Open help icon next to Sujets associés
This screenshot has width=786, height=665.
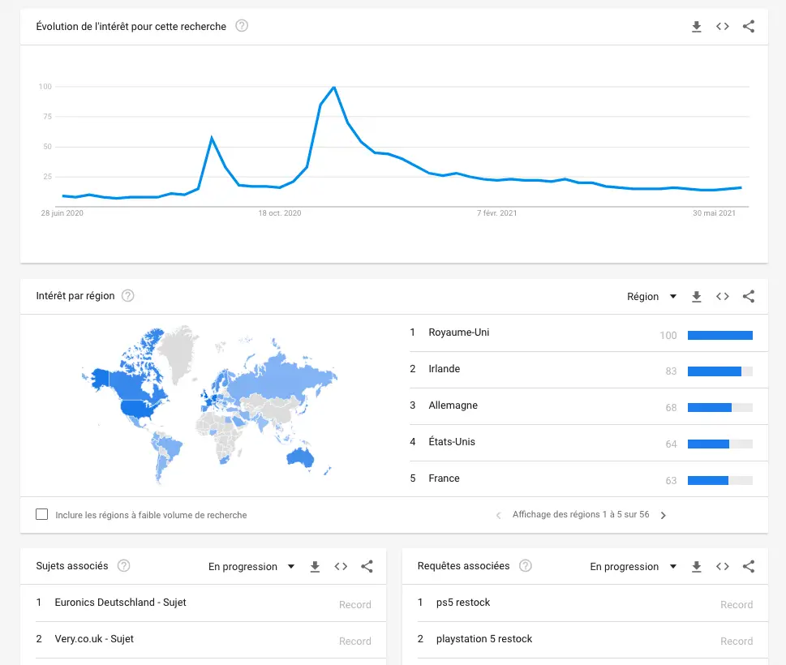124,566
